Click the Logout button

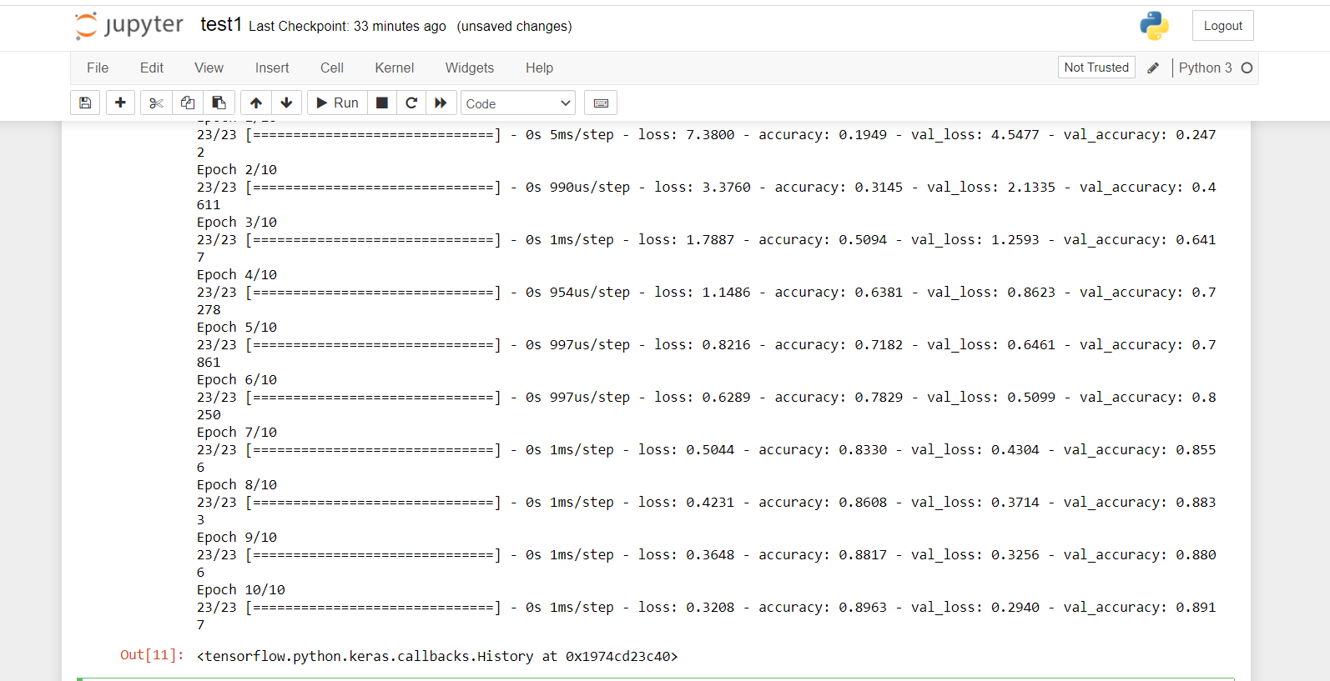(1223, 26)
